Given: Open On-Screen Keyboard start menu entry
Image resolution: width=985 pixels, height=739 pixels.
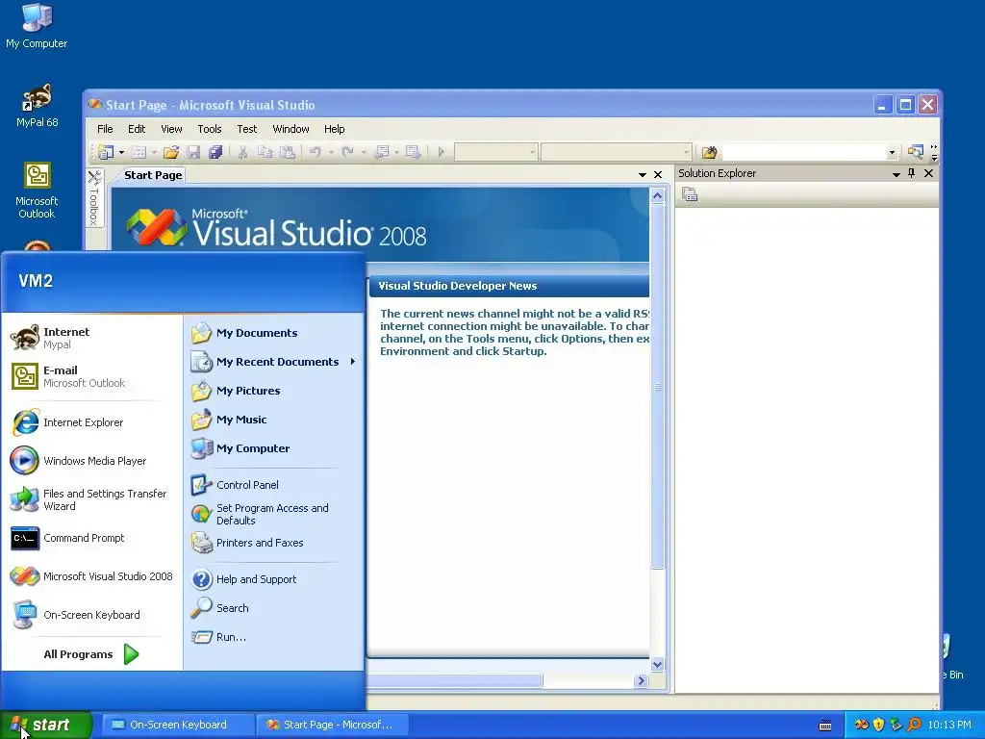Looking at the screenshot, I should tap(91, 615).
